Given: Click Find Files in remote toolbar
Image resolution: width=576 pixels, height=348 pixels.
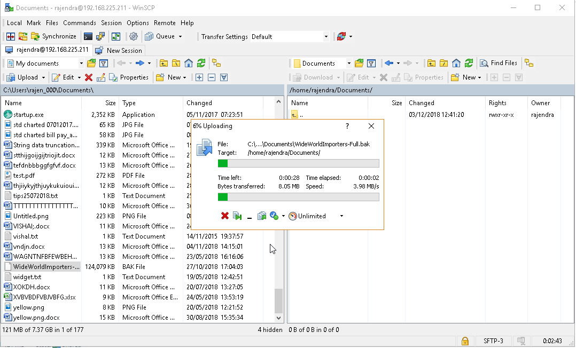Looking at the screenshot, I should pos(498,64).
